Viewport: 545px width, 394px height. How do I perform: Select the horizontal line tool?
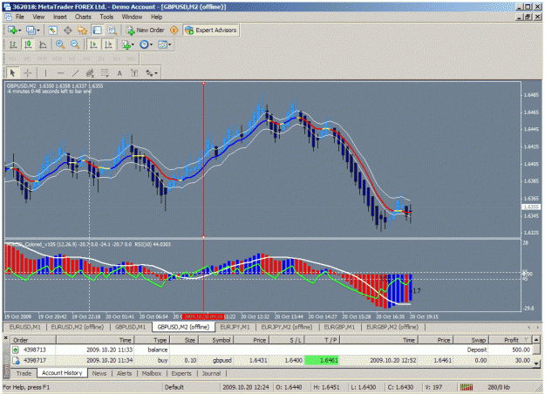coord(60,73)
